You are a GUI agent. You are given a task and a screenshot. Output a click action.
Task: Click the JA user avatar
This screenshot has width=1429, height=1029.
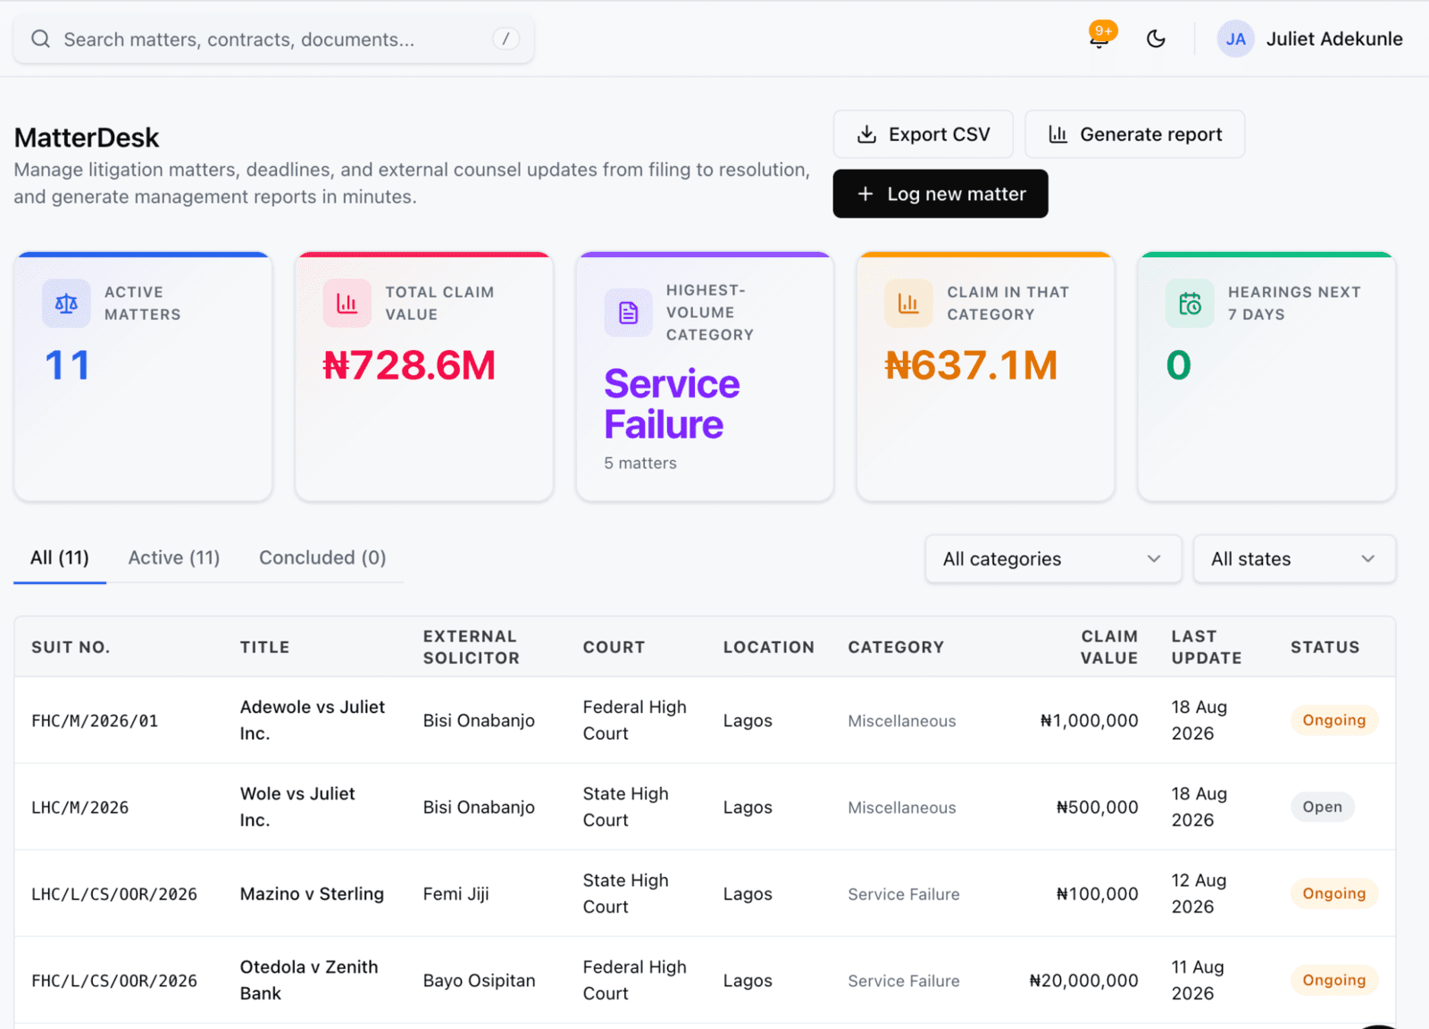pyautogui.click(x=1236, y=38)
